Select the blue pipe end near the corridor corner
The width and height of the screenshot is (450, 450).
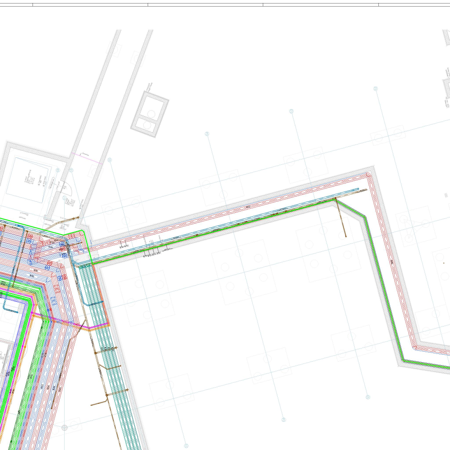[358, 189]
